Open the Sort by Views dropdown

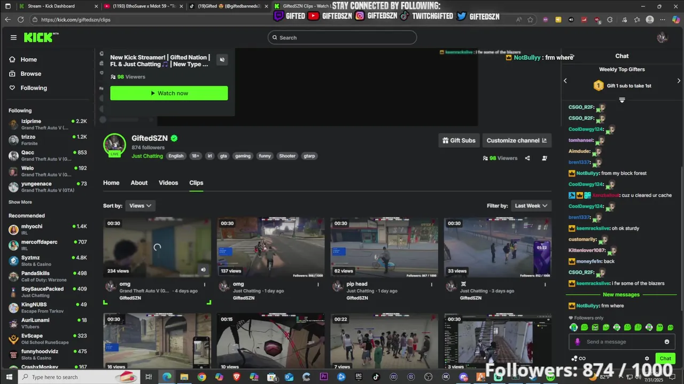click(x=141, y=205)
